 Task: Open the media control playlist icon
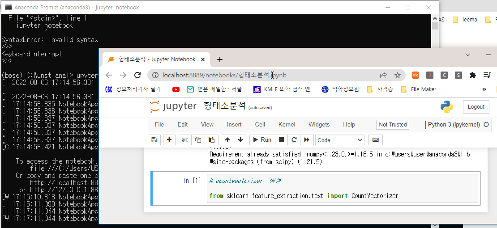coord(487,75)
